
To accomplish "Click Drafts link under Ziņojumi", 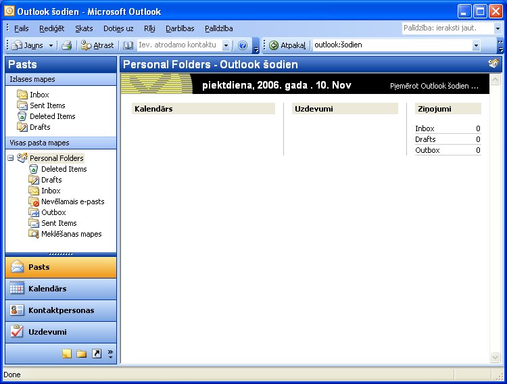I will tap(425, 139).
